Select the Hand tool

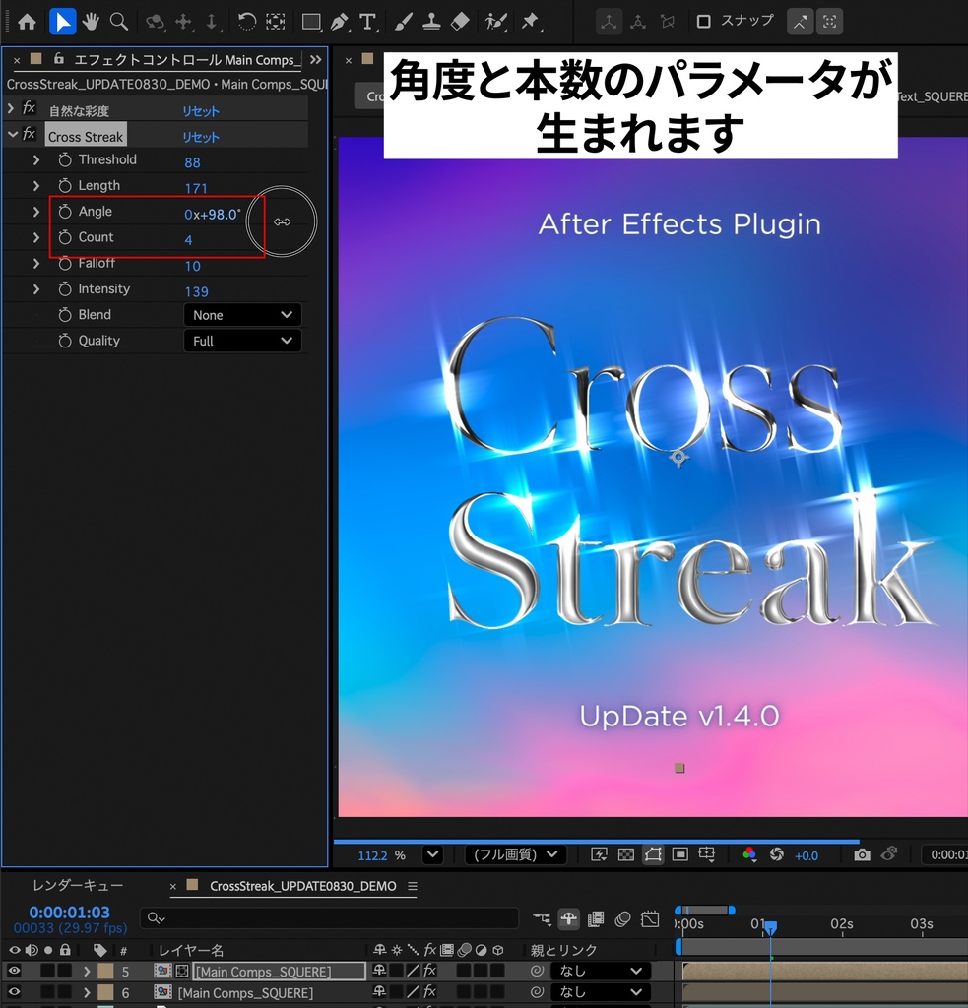(x=91, y=22)
